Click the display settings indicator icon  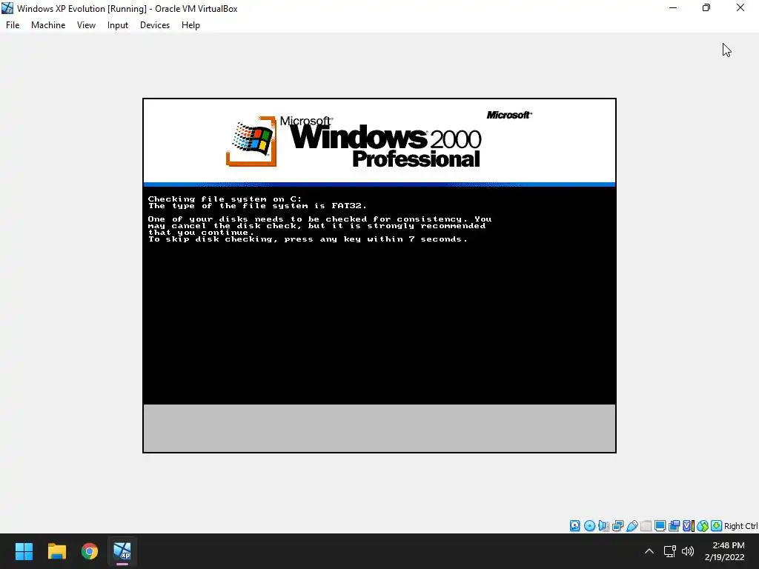pos(660,526)
